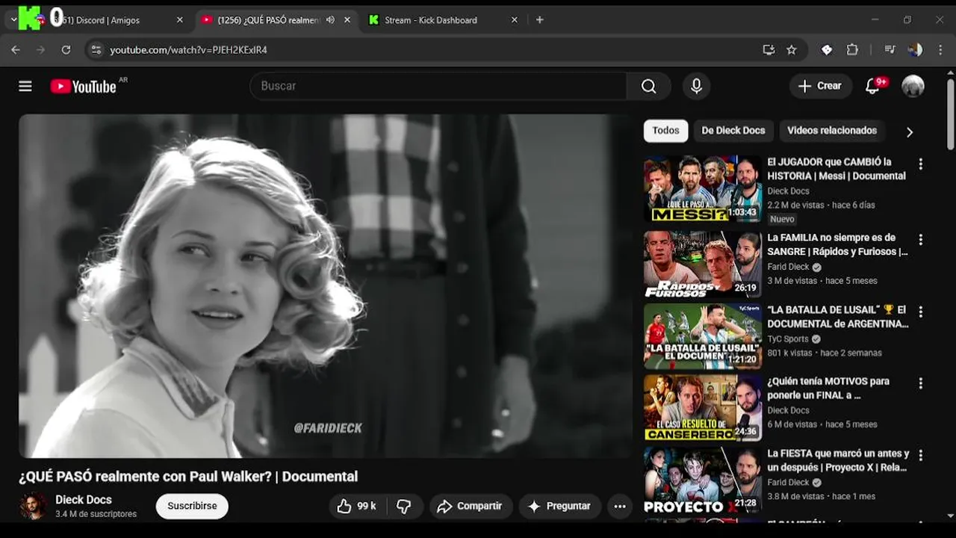The width and height of the screenshot is (956, 538).
Task: Open title 'El JUGADOR que CAMBIÓ la HISTORIA'
Action: (x=836, y=169)
